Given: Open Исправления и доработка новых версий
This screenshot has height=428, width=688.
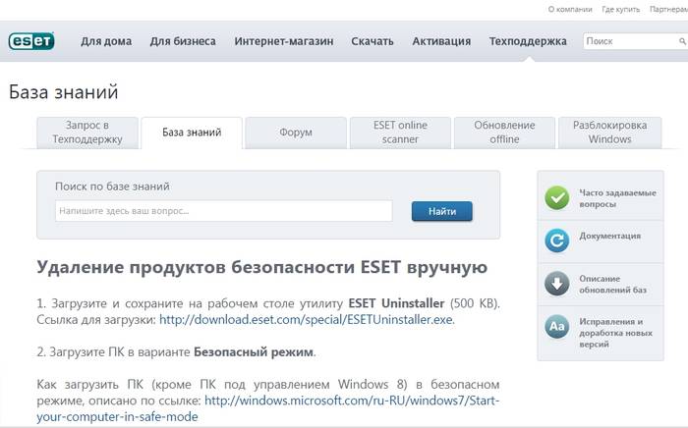Looking at the screenshot, I should coord(615,333).
